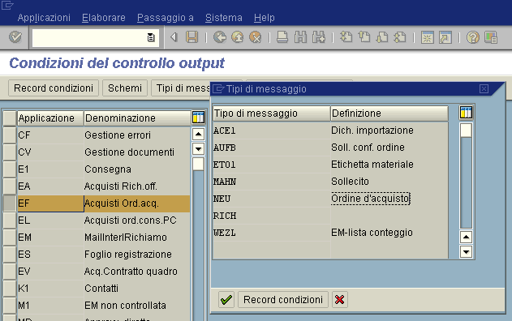Screen dimensions: 512x321
Task: Click the scrollbar thumb in Applicazione table
Action: pos(198,164)
